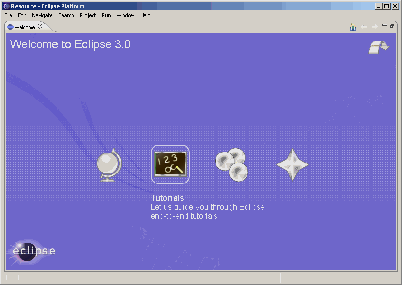Open the What's New star icon
402x285 pixels.
pyautogui.click(x=292, y=165)
